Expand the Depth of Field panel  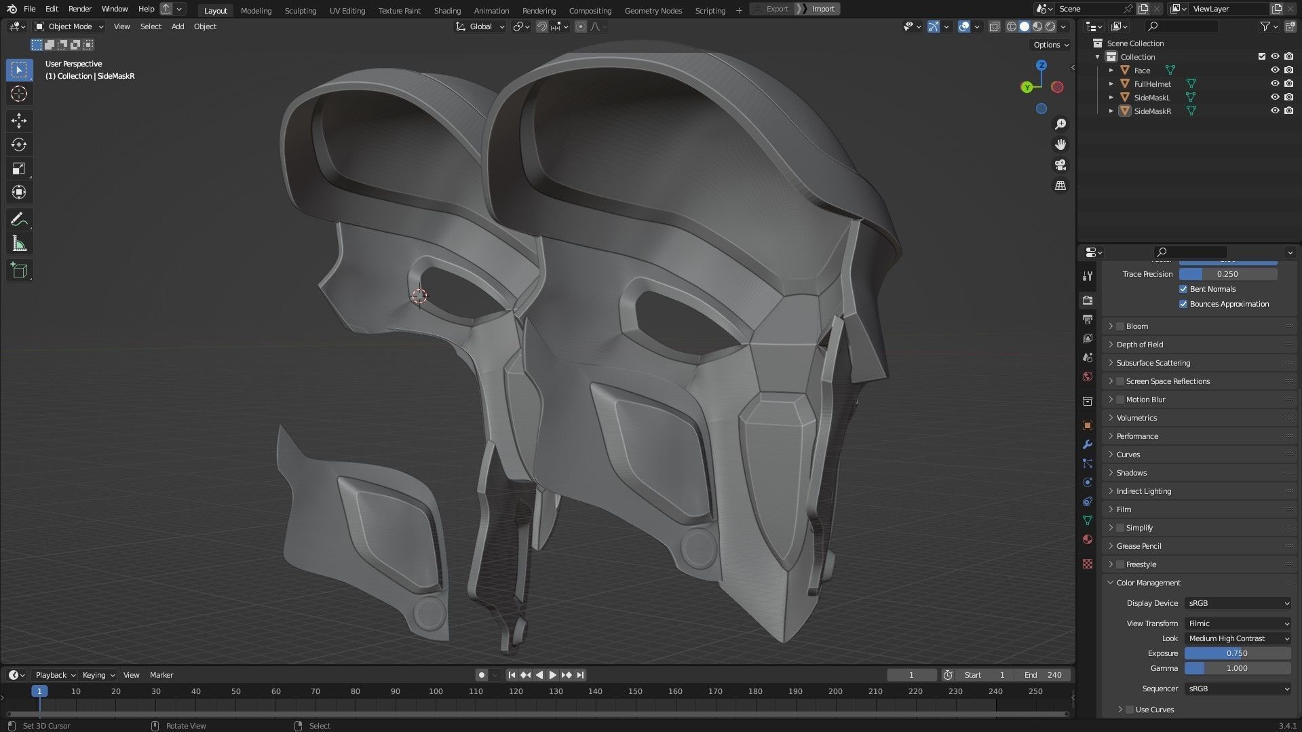point(1139,345)
